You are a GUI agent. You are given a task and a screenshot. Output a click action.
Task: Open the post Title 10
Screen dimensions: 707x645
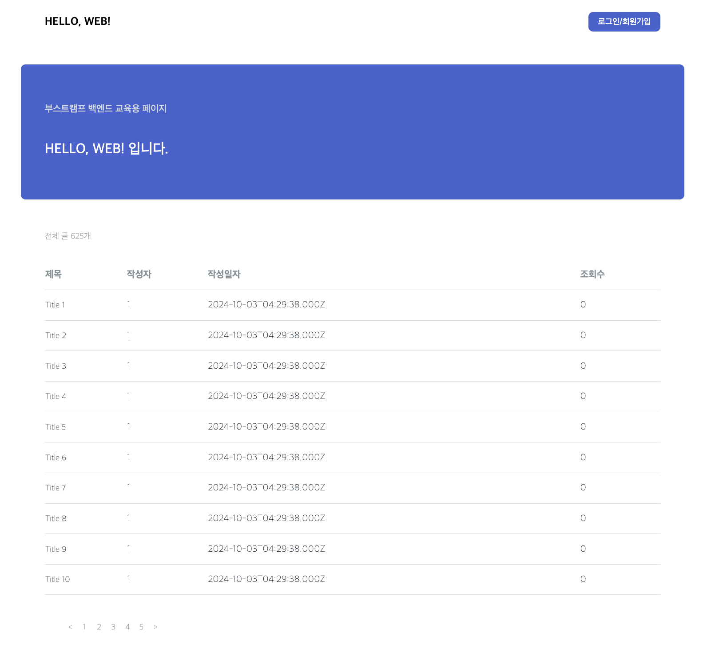58,579
